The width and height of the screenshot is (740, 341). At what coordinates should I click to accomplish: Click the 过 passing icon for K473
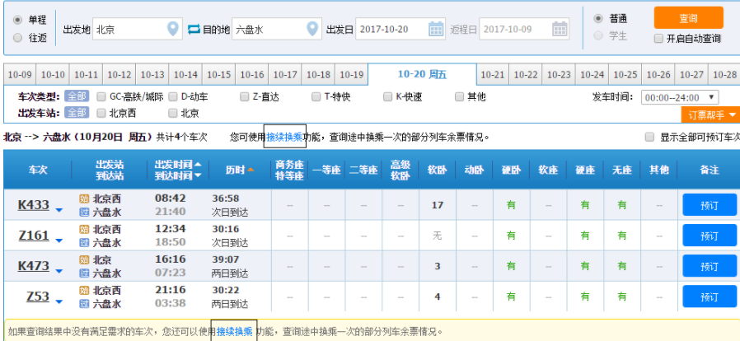pos(84,273)
